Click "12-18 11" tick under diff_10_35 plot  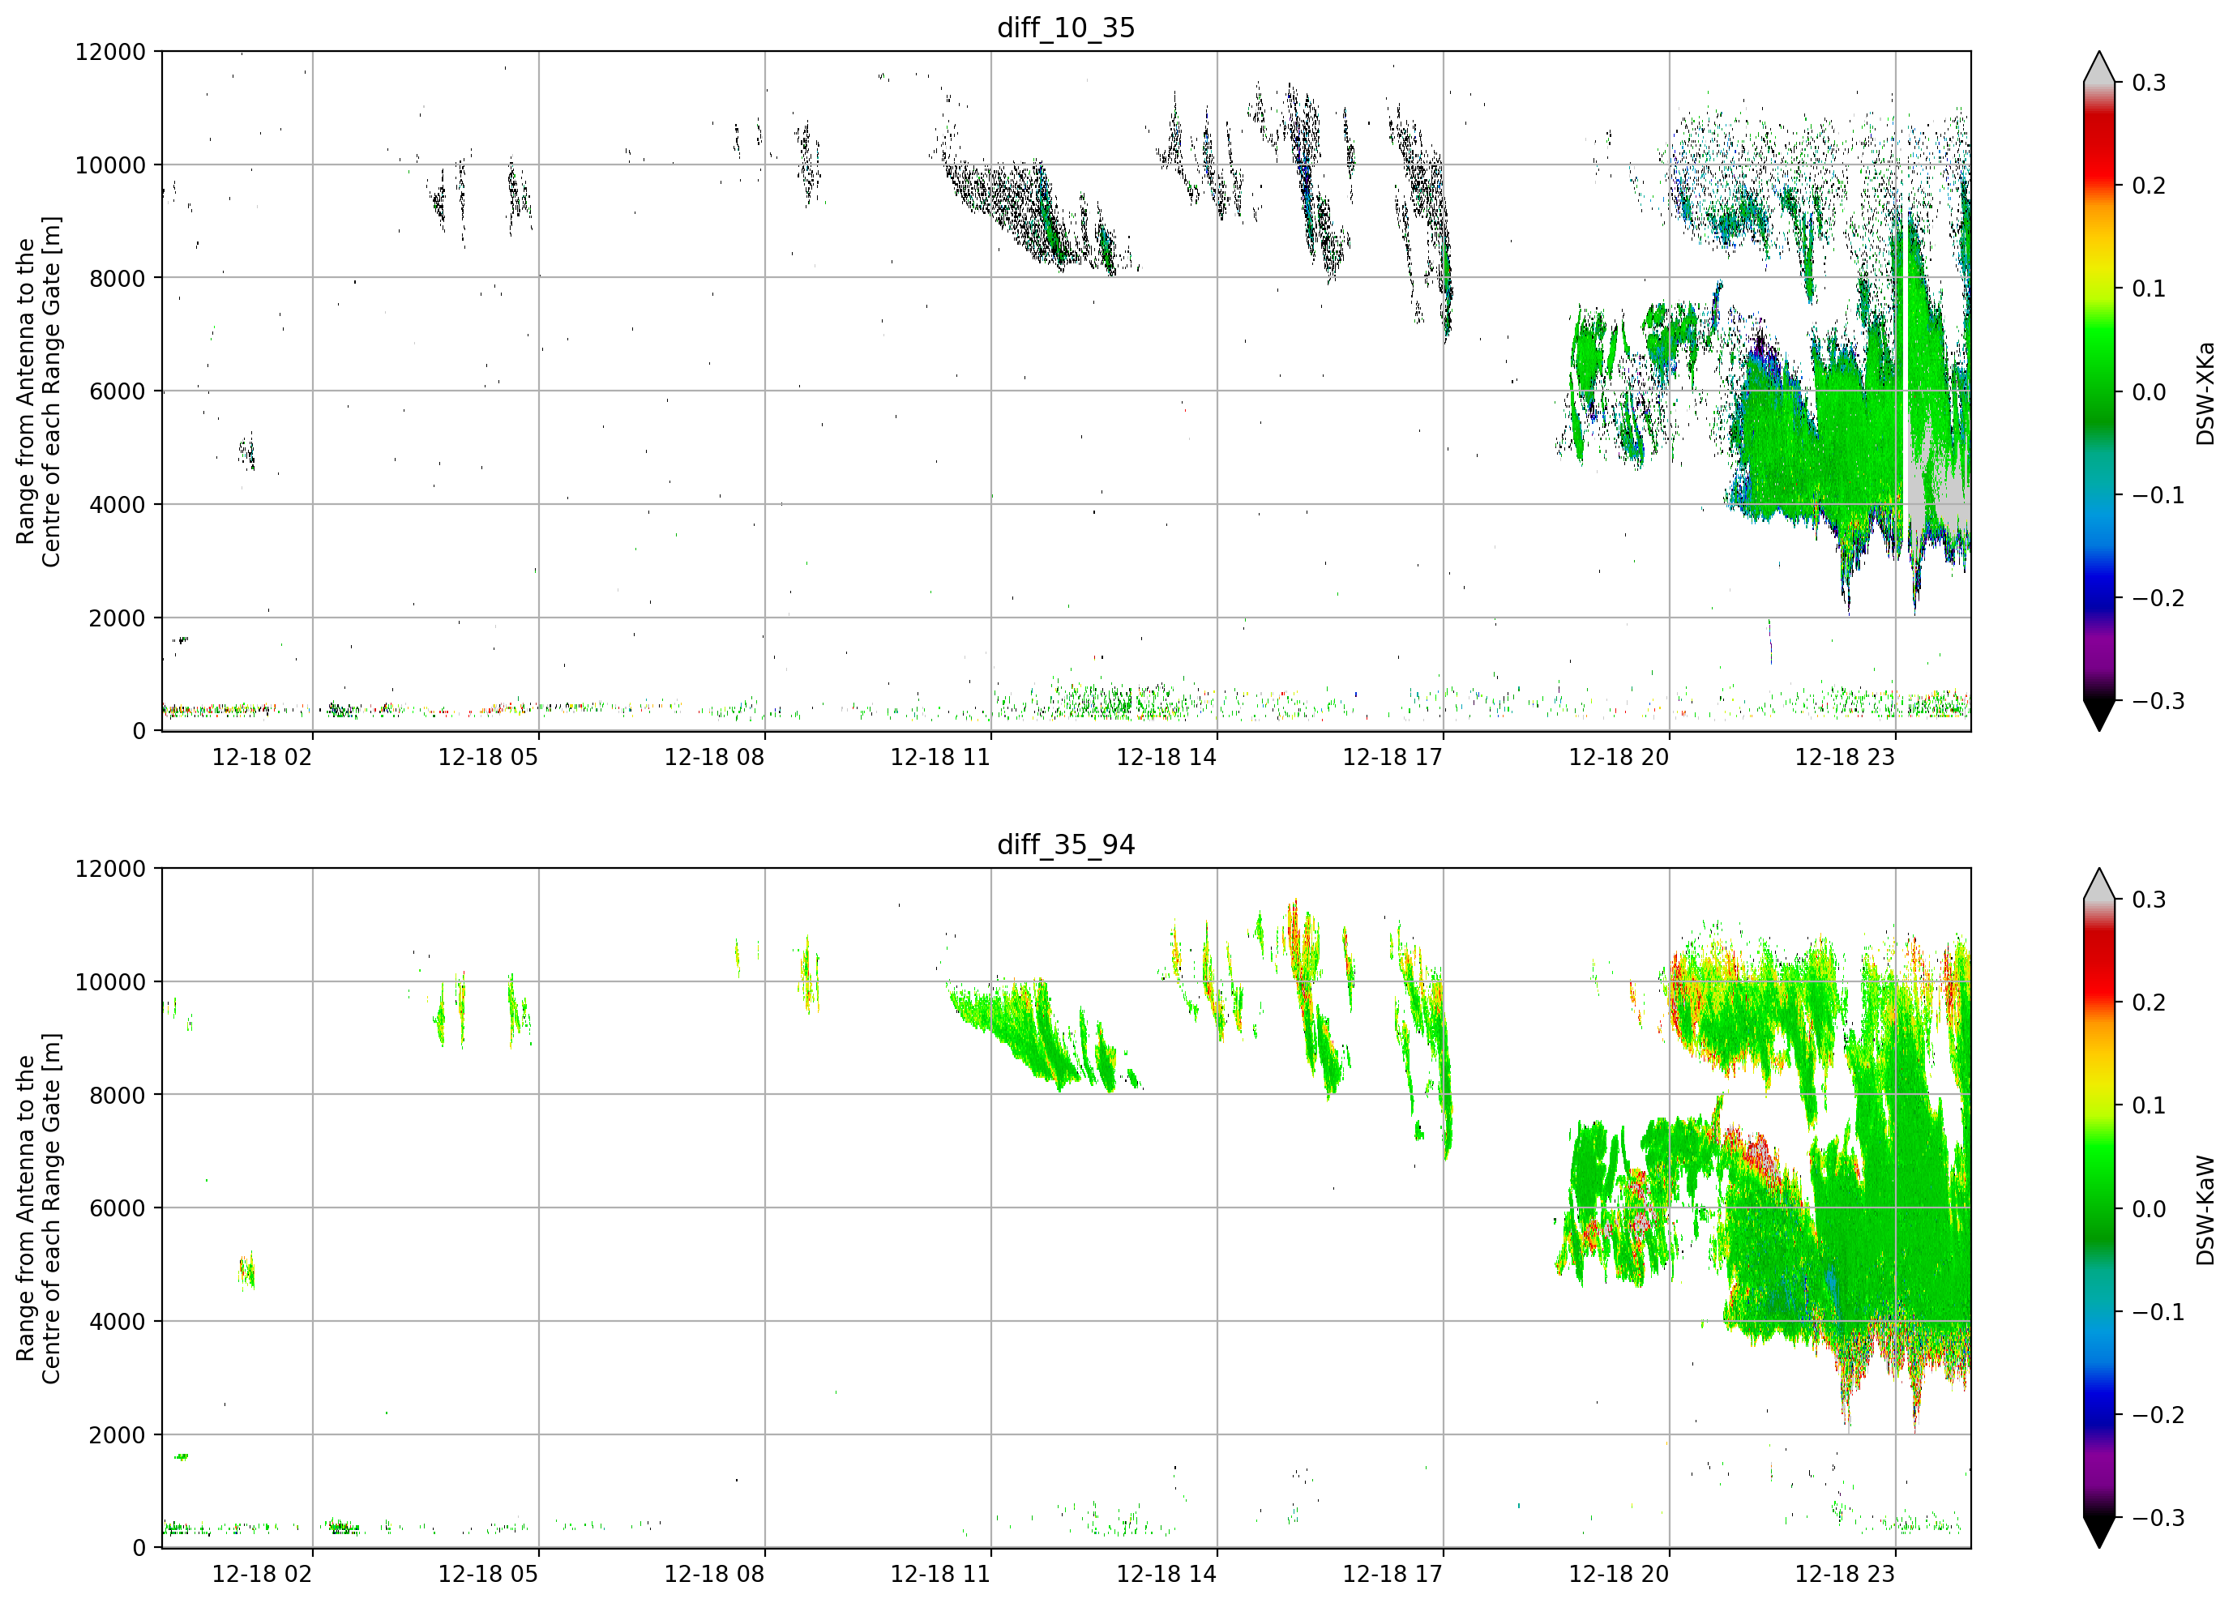pyautogui.click(x=940, y=757)
